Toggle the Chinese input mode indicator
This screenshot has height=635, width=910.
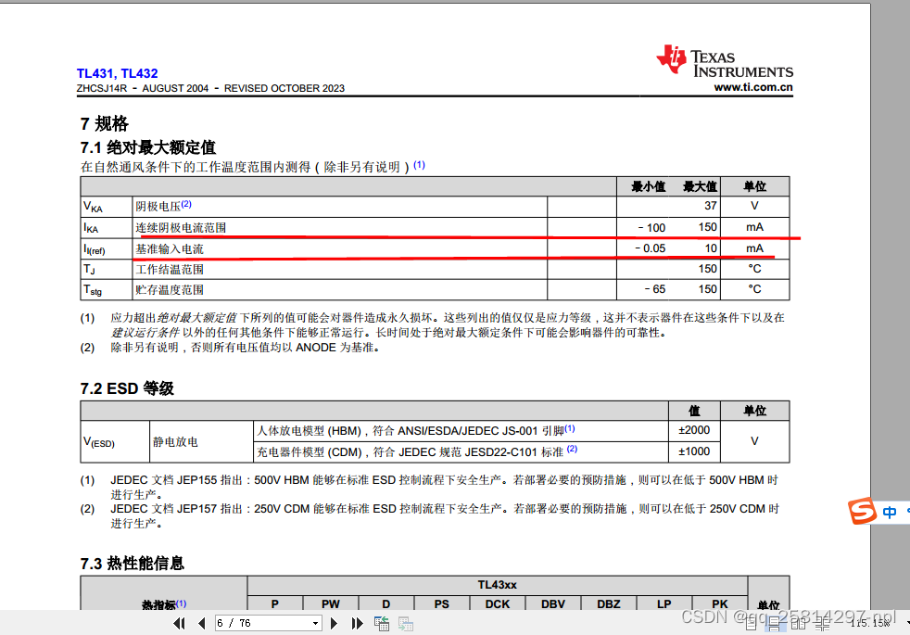pos(889,512)
